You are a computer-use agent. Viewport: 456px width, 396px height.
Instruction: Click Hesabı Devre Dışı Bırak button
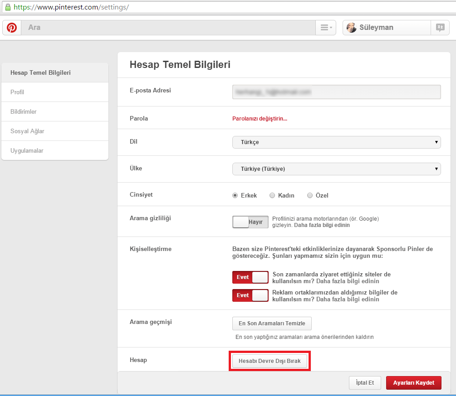[270, 361]
